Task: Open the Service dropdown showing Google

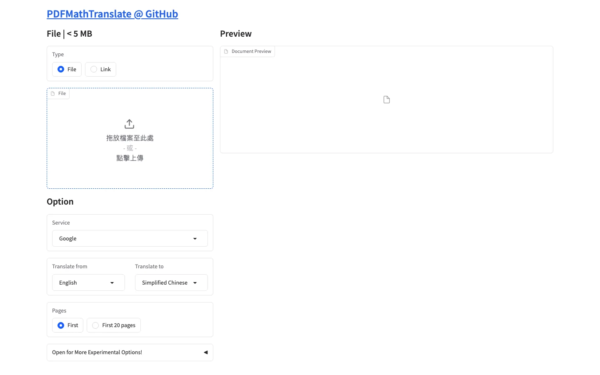Action: click(130, 238)
